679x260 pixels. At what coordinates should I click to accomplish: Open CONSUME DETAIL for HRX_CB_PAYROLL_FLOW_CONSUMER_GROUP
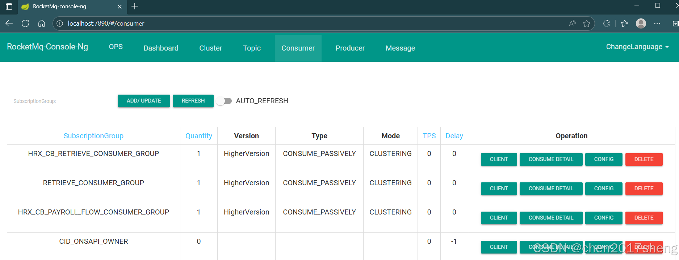pos(551,218)
